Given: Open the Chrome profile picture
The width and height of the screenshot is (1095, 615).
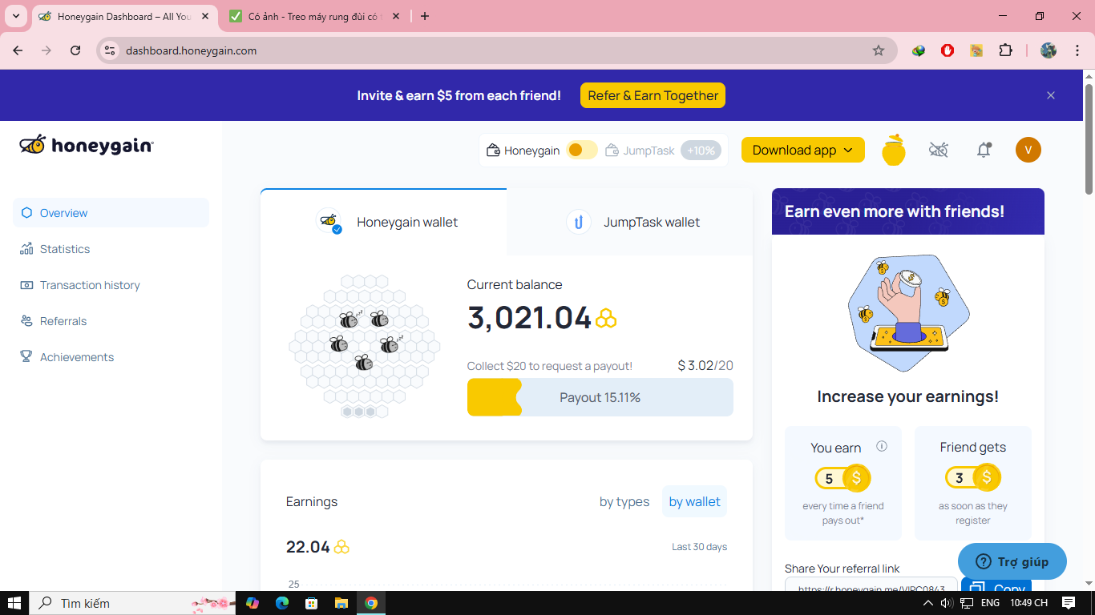Looking at the screenshot, I should coord(1049,50).
